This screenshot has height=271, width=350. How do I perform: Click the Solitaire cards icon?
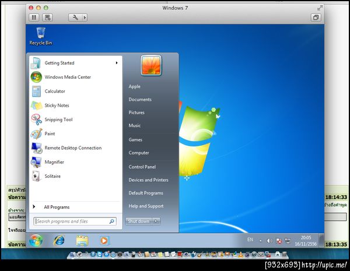[36, 176]
